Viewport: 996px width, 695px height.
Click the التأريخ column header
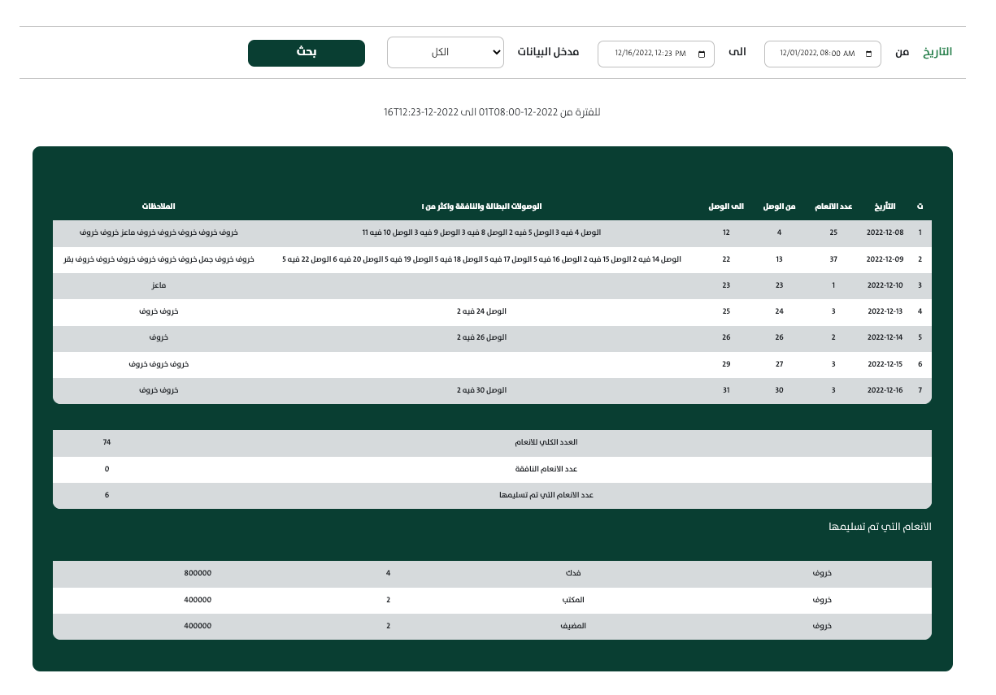tap(885, 207)
